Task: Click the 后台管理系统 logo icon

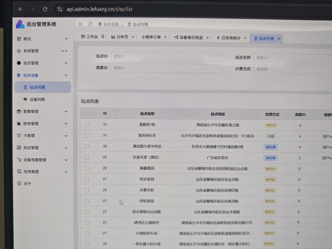Action: (20, 24)
